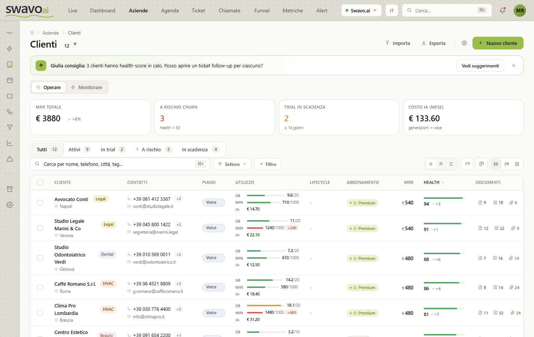Focus the top Cerca search field
Image resolution: width=534 pixels, height=337 pixels.
point(447,10)
